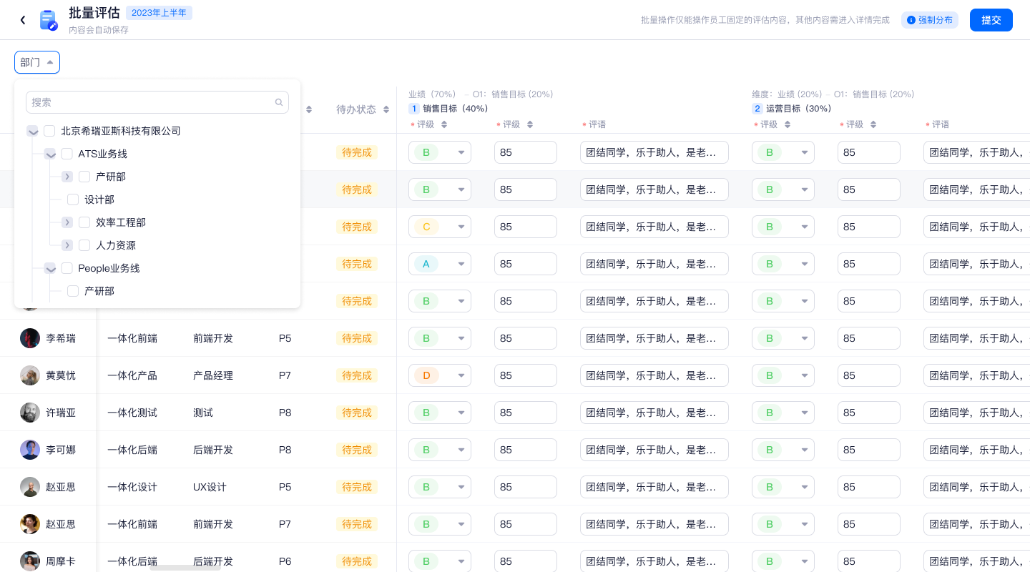Open the rating dropdown showing grade D

coord(461,375)
